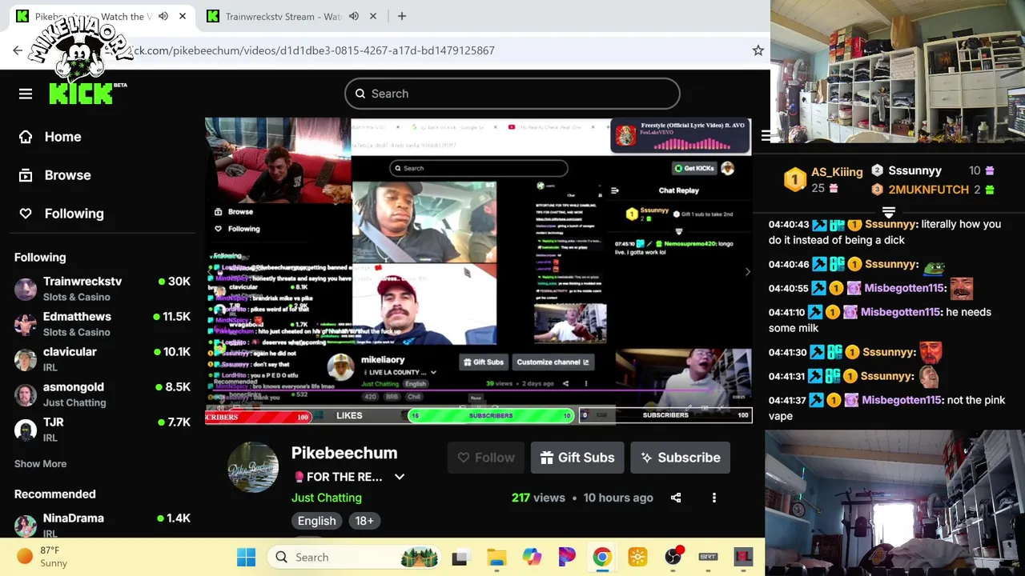Click the Browse icon in sidebar
1025x576 pixels.
click(x=26, y=175)
